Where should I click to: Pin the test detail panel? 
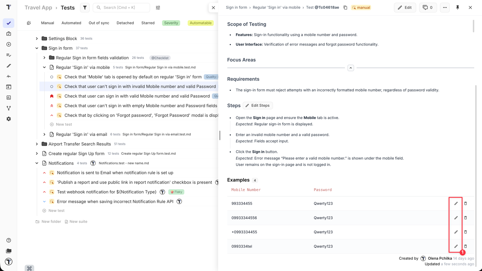(x=458, y=8)
